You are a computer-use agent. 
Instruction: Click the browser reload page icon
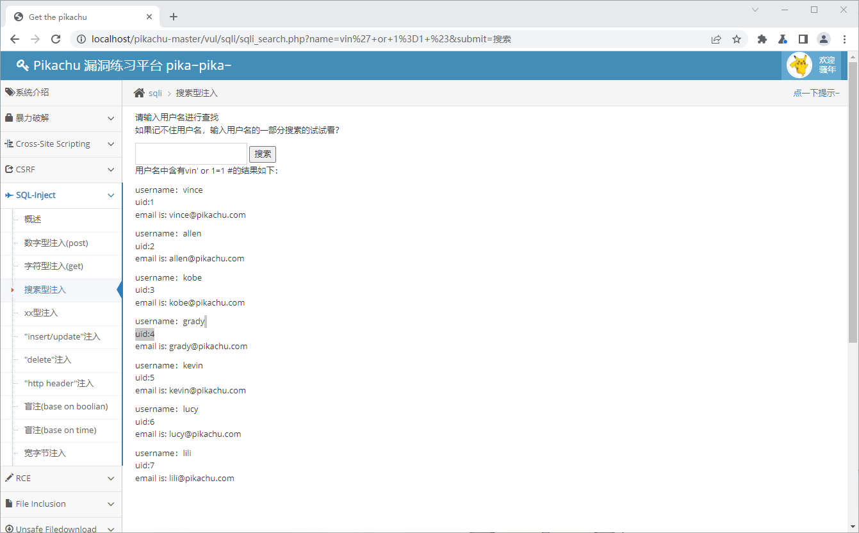click(56, 39)
